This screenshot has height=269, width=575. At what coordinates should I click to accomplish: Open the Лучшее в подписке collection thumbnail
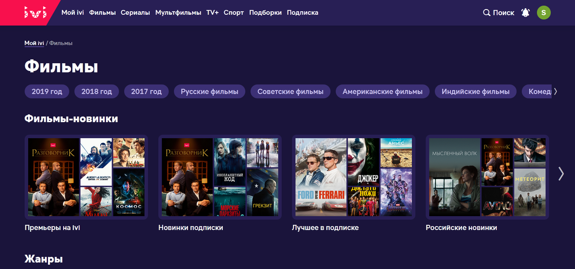coord(354,177)
